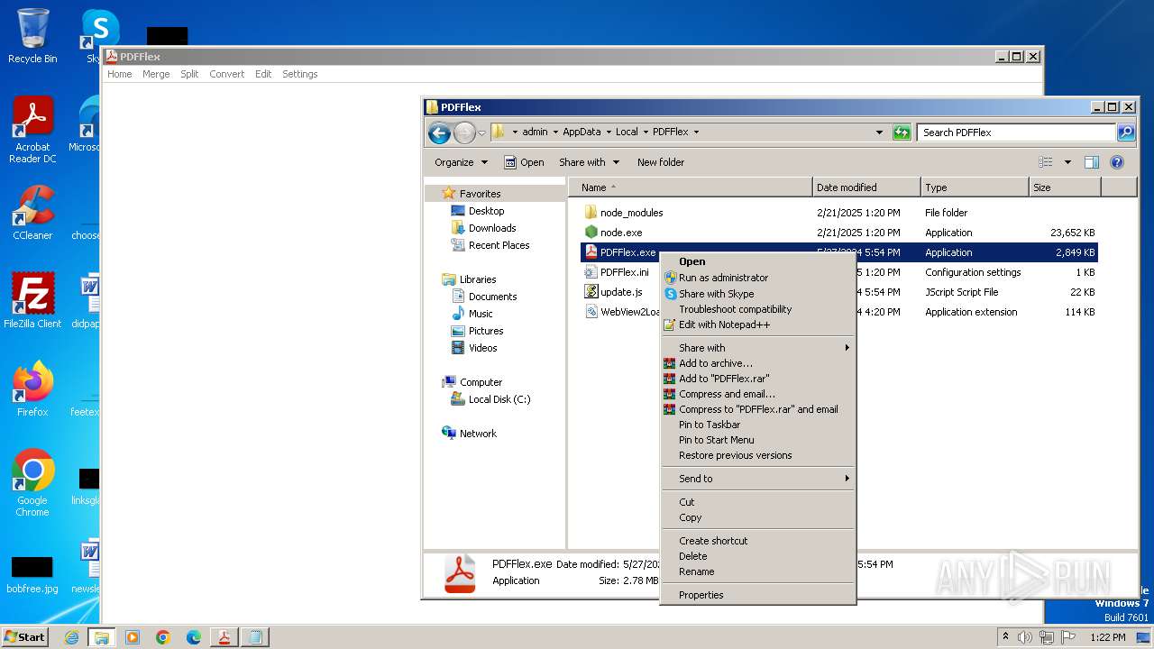The width and height of the screenshot is (1154, 649).
Task: Open CCleaner desktop shortcut
Action: tap(32, 213)
